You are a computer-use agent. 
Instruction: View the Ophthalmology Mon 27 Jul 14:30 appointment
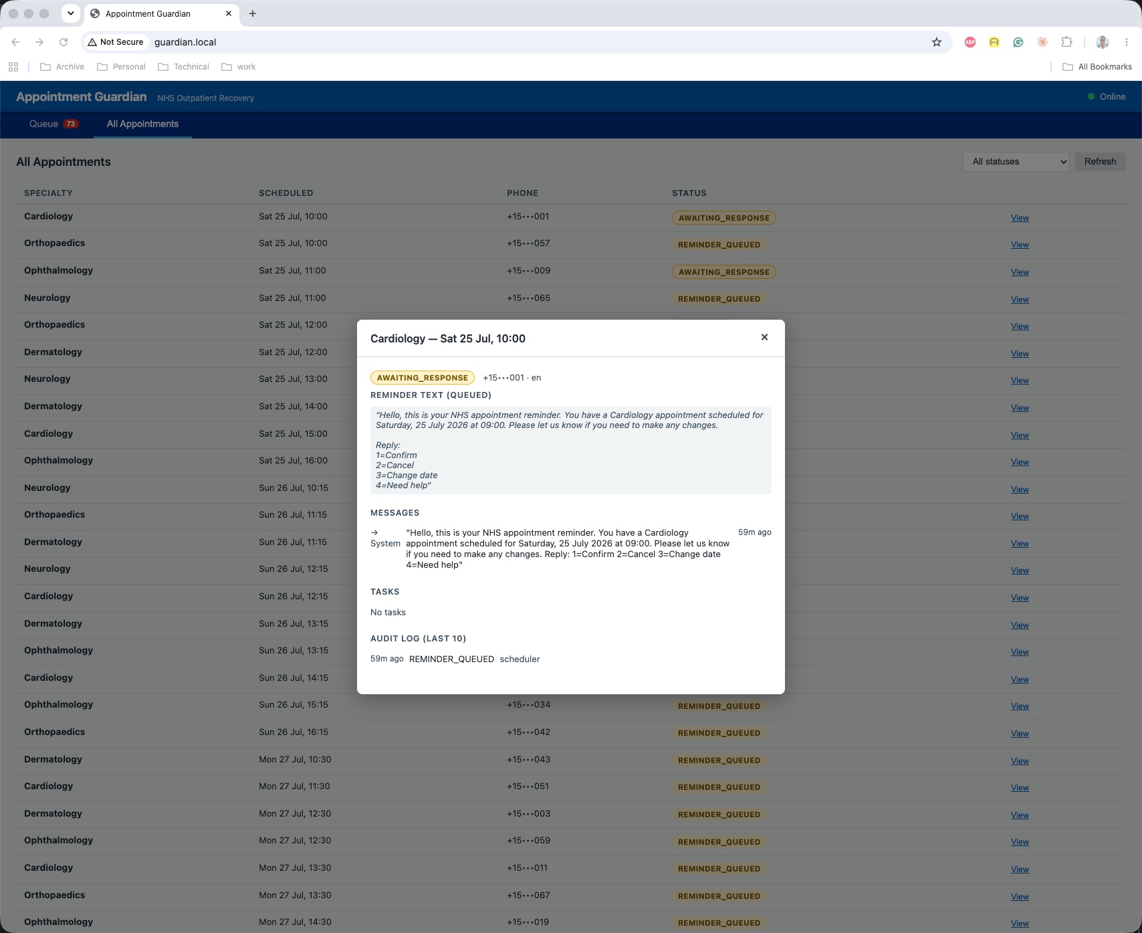[x=1020, y=924]
